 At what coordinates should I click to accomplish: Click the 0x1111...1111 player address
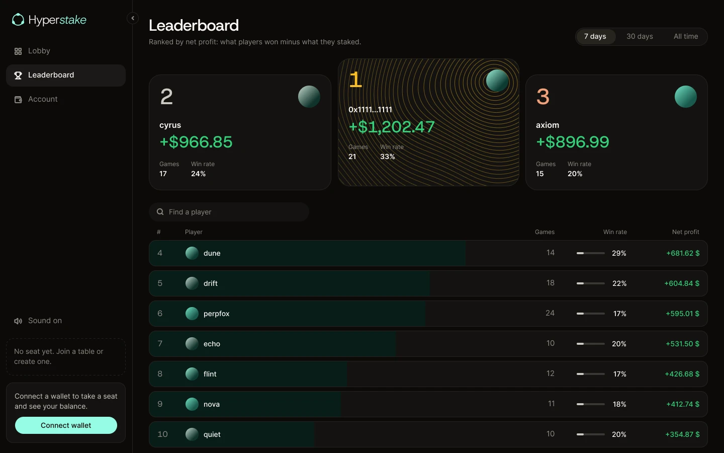370,109
